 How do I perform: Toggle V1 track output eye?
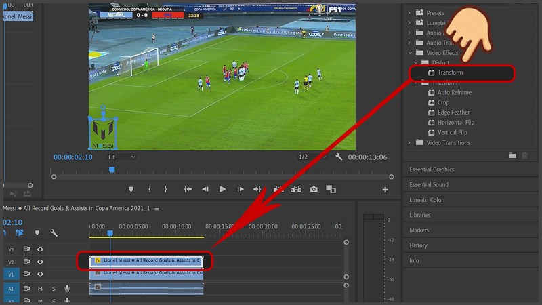click(x=40, y=274)
